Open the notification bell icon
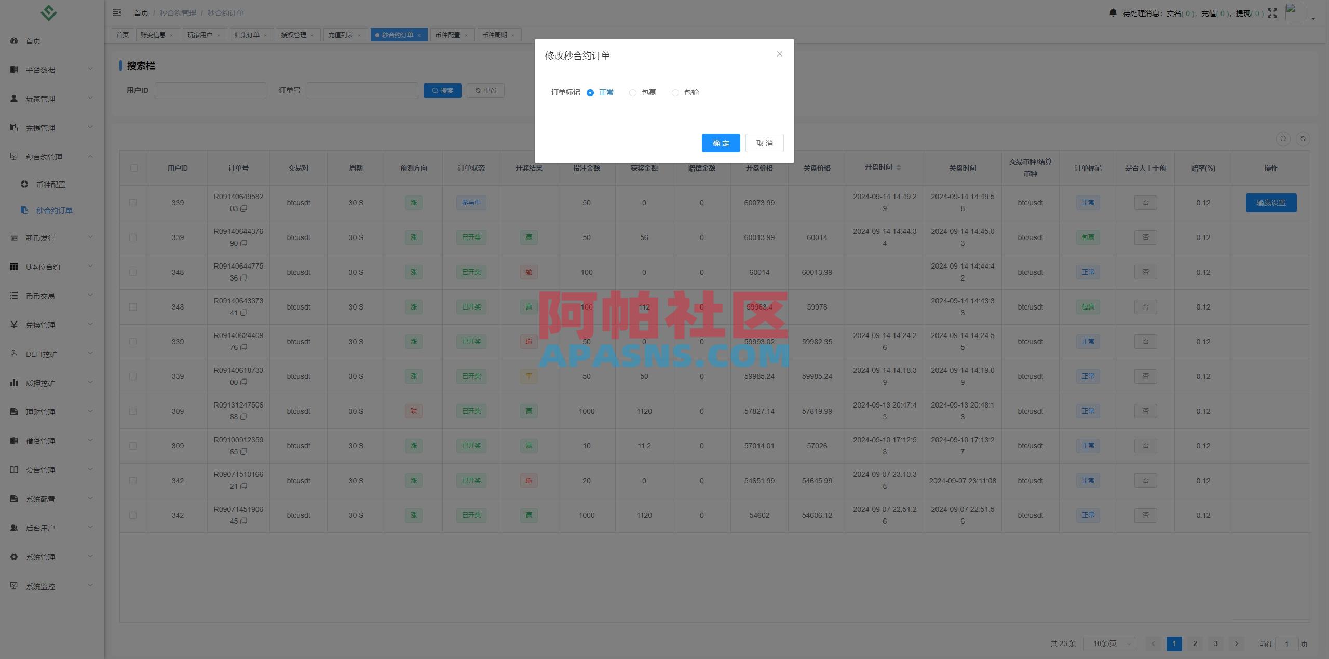1329x659 pixels. tap(1113, 12)
